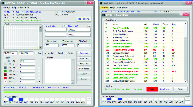Click Blocks scrollbar up arrow
The width and height of the screenshot is (193, 107).
coord(40,28)
